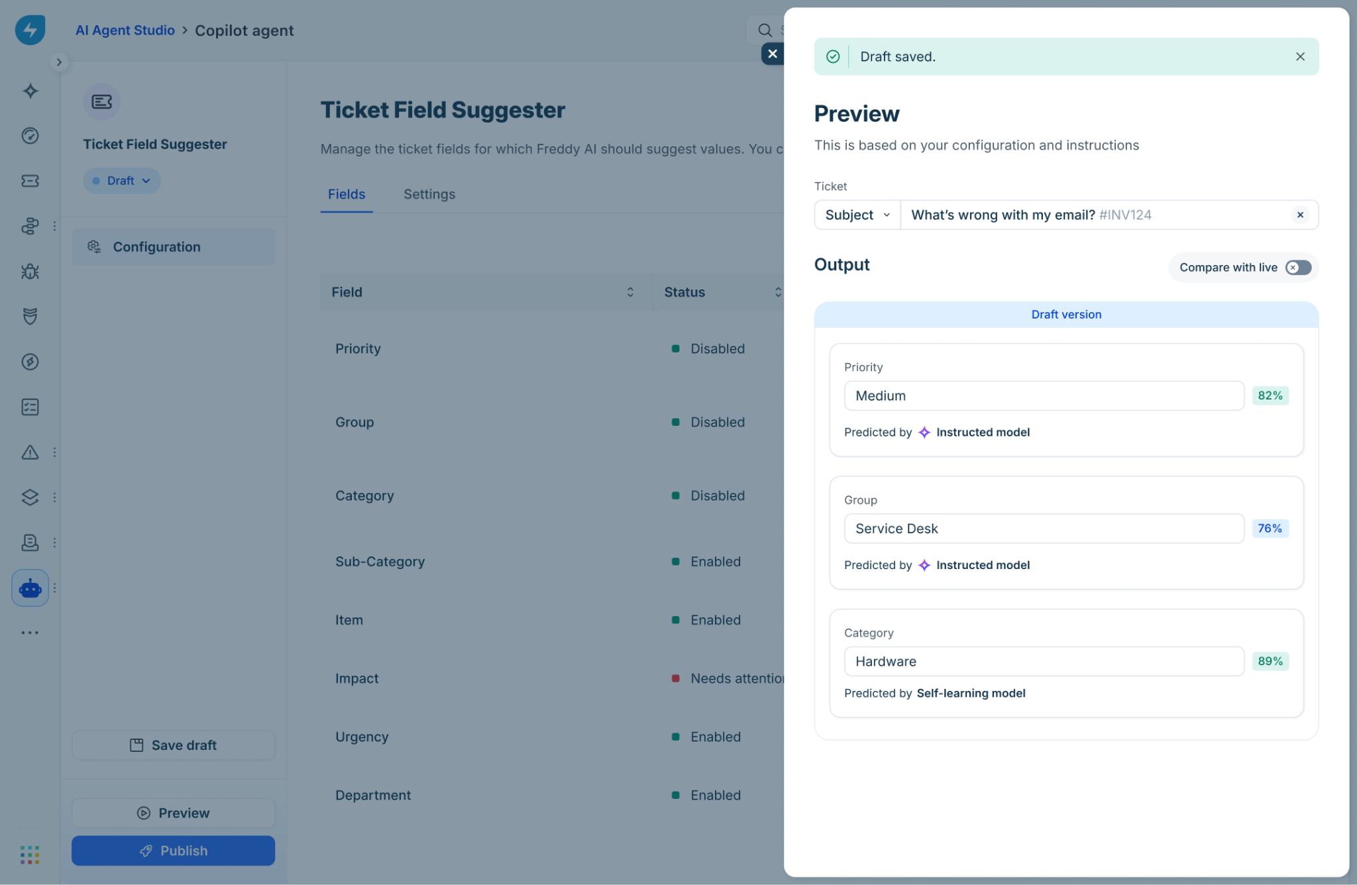This screenshot has width=1357, height=885.
Task: Open the colorful app switcher grid
Action: (x=30, y=855)
